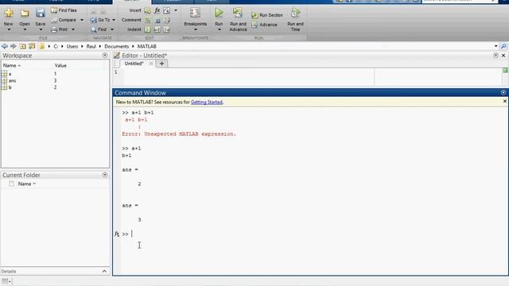Click the Save floppy disk icon

[41, 14]
